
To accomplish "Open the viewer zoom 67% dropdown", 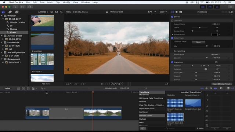I will [152, 12].
